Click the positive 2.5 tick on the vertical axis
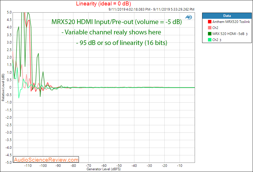253x172 pixels. [x=9, y=50]
